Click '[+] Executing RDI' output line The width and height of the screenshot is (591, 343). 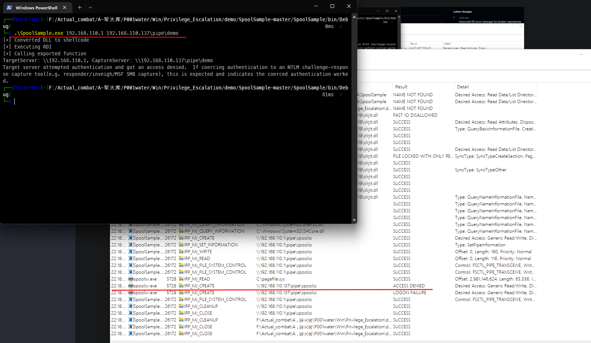click(27, 47)
